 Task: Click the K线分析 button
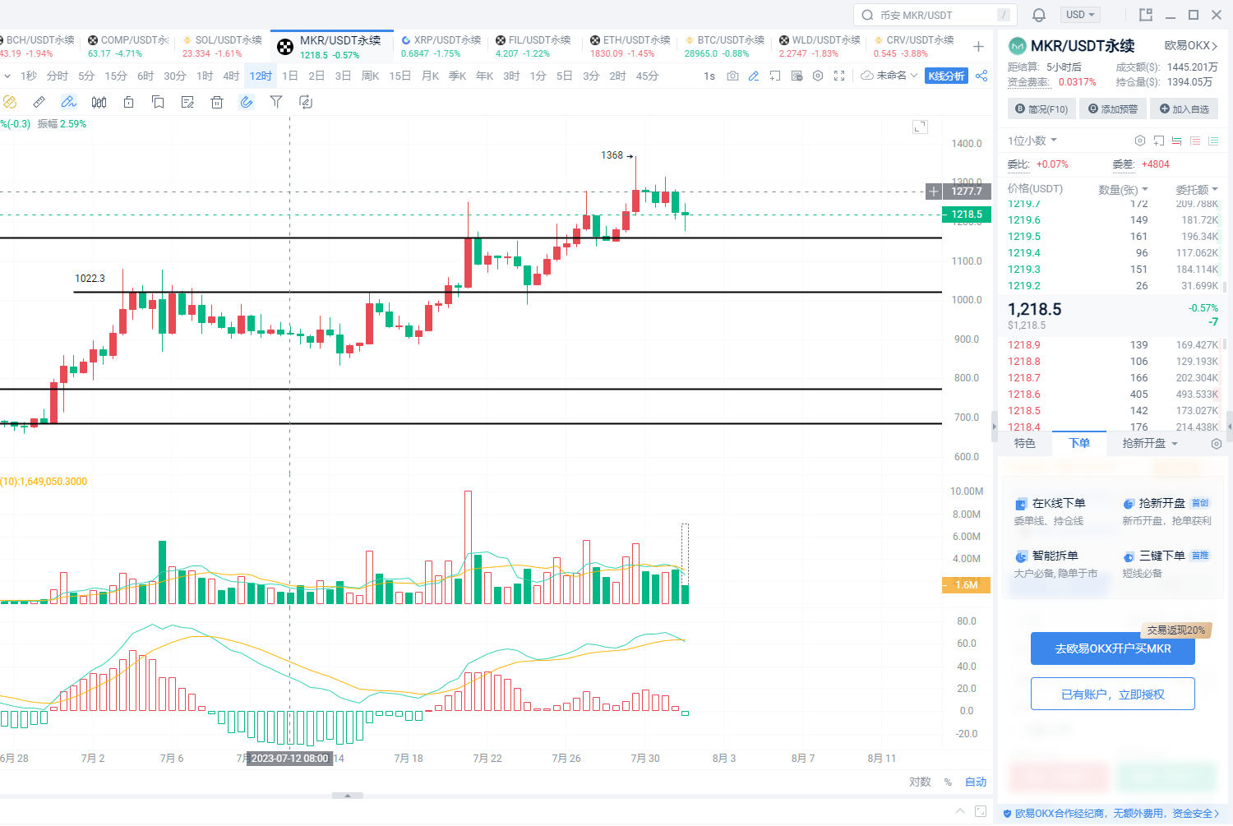[x=946, y=76]
